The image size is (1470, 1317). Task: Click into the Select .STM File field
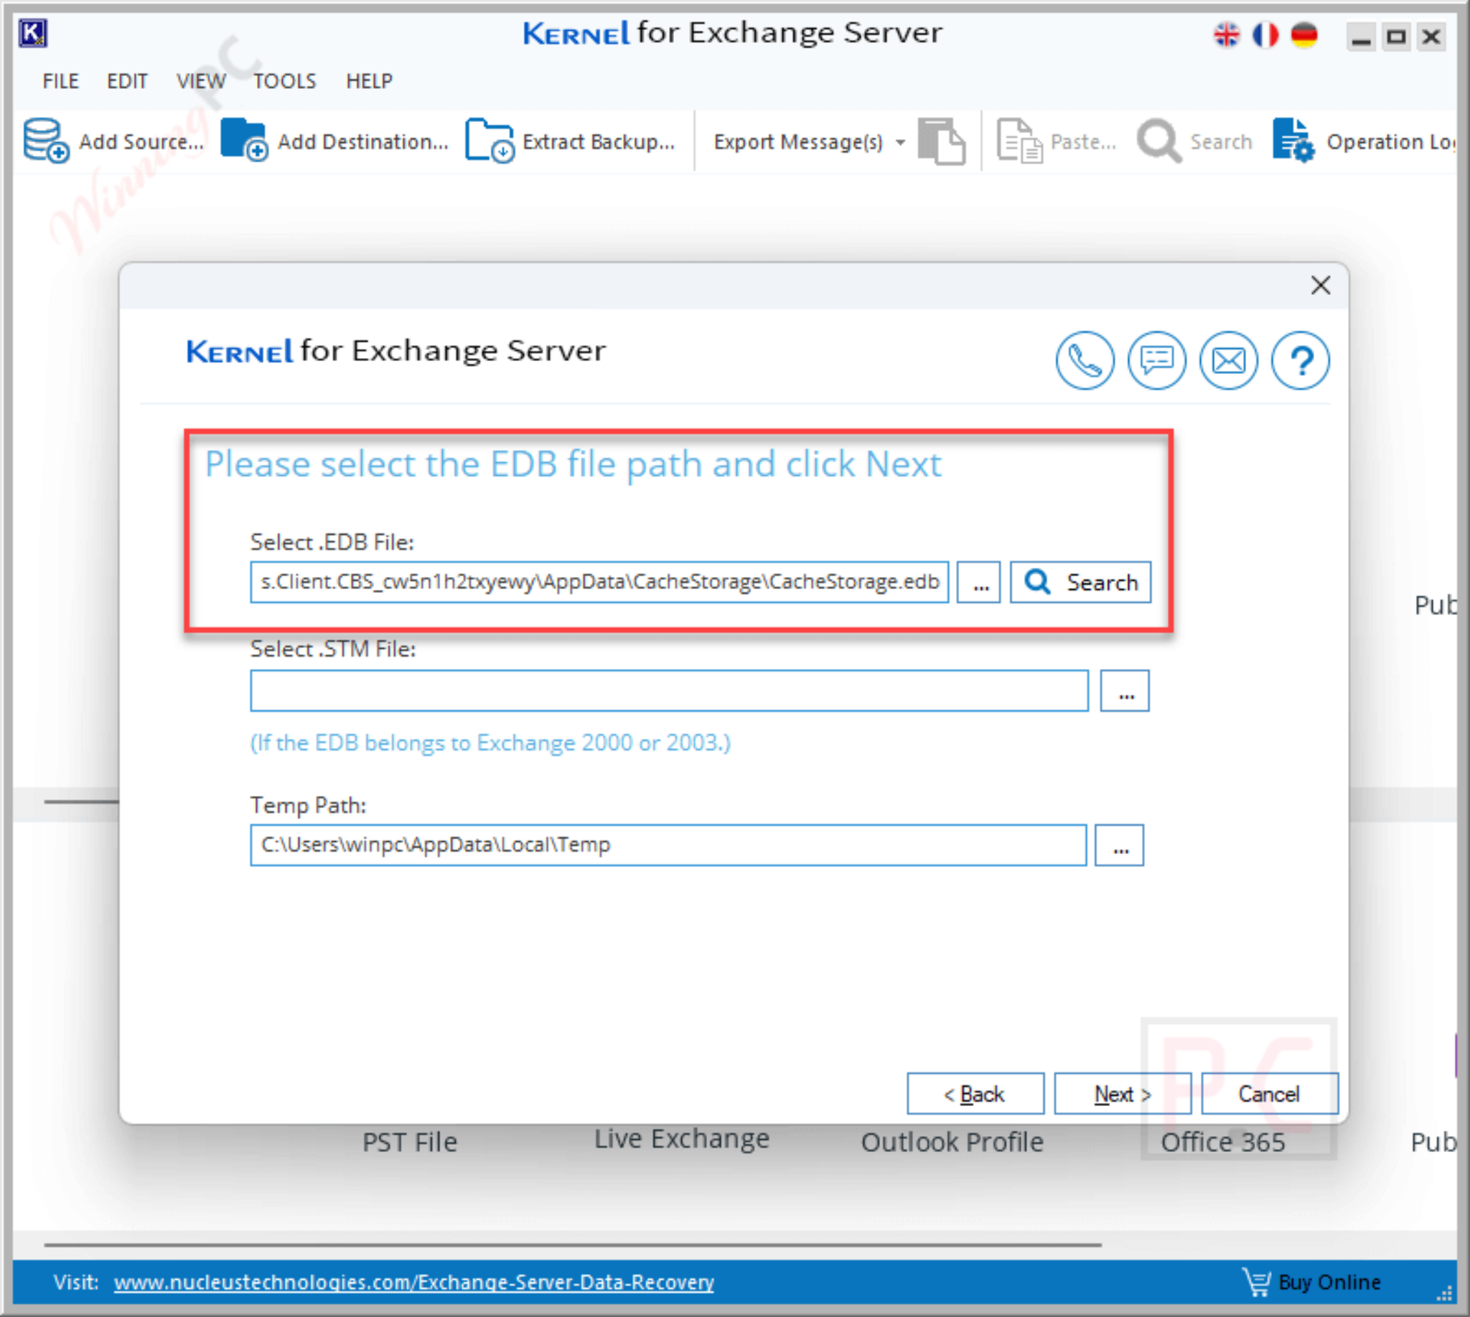[x=670, y=691]
